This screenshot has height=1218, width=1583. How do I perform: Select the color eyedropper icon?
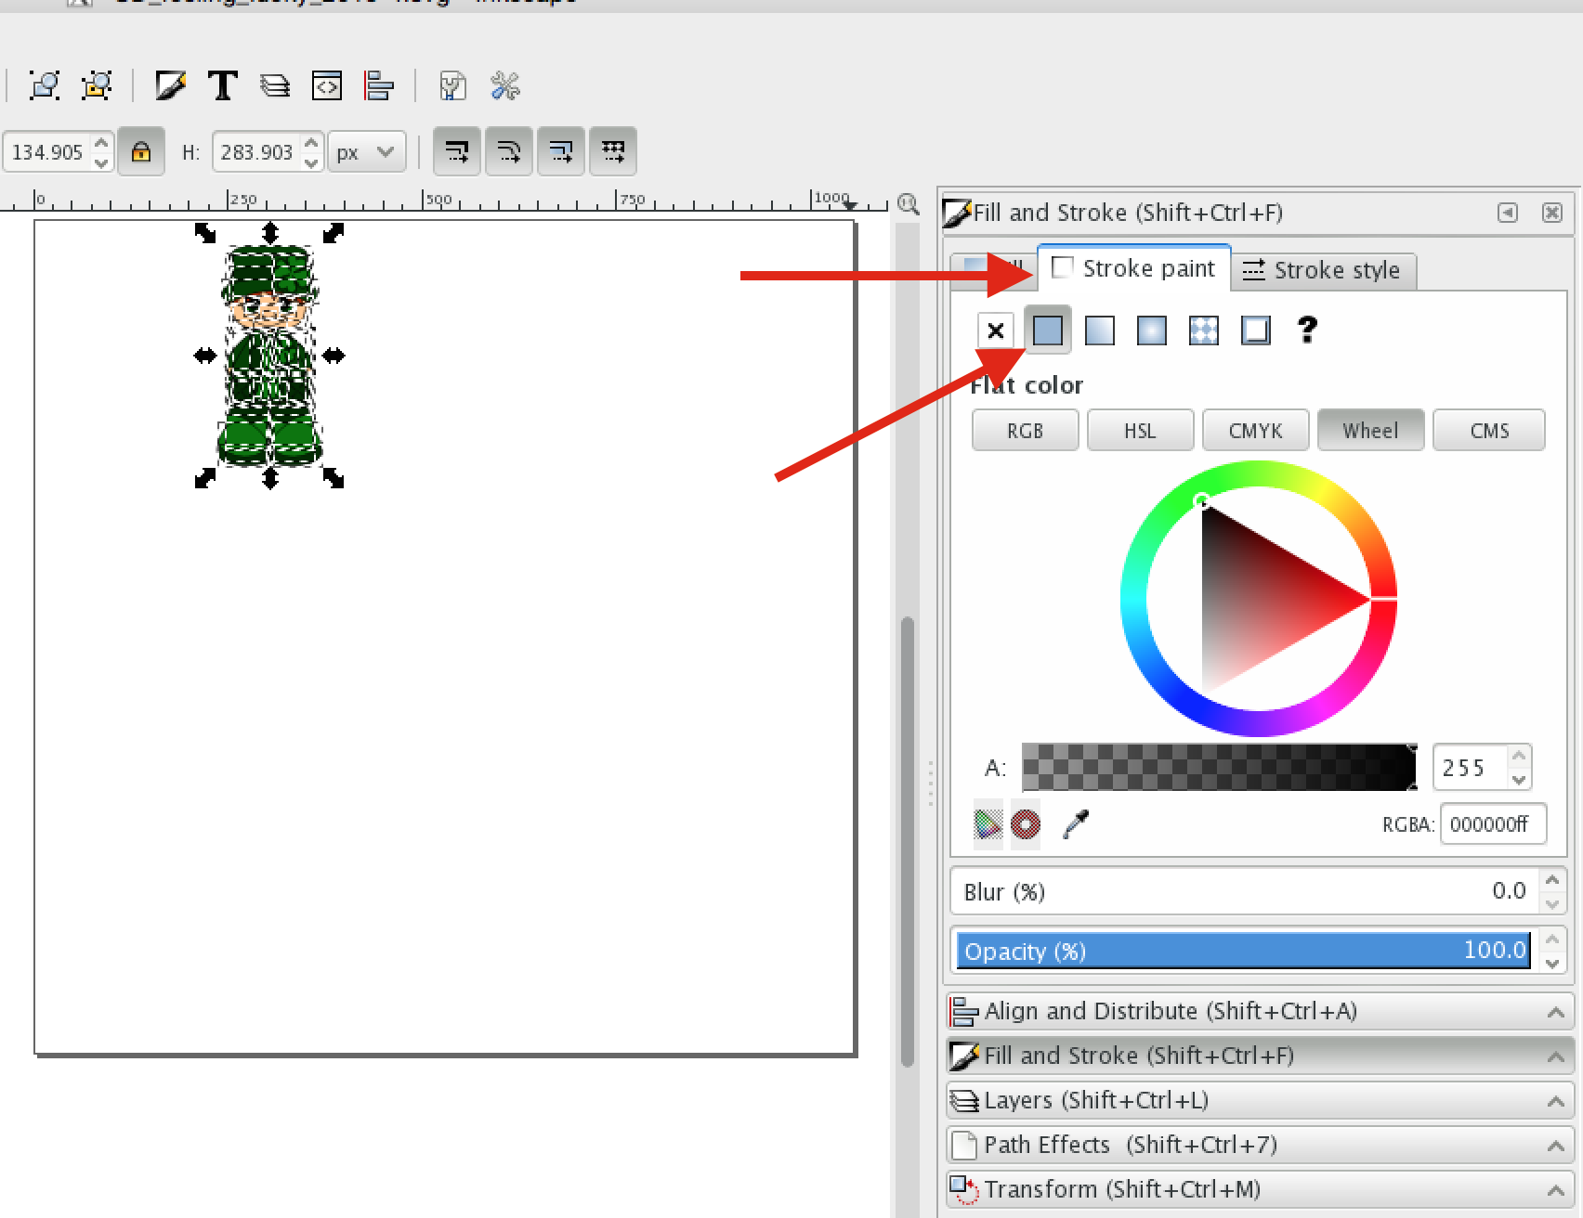tap(1075, 823)
